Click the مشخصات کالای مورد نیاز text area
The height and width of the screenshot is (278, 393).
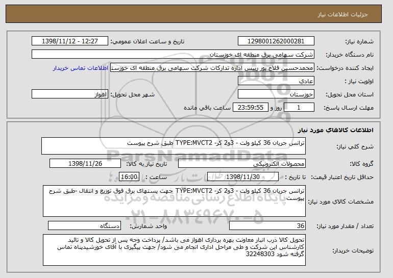(174, 201)
